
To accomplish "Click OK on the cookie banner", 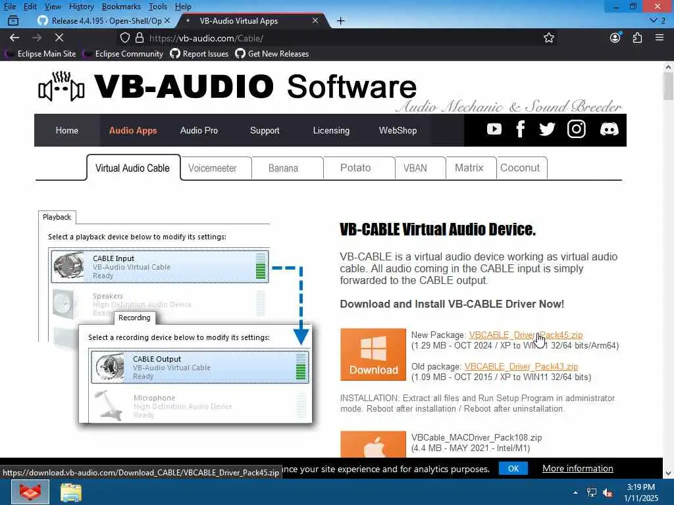I will point(513,468).
